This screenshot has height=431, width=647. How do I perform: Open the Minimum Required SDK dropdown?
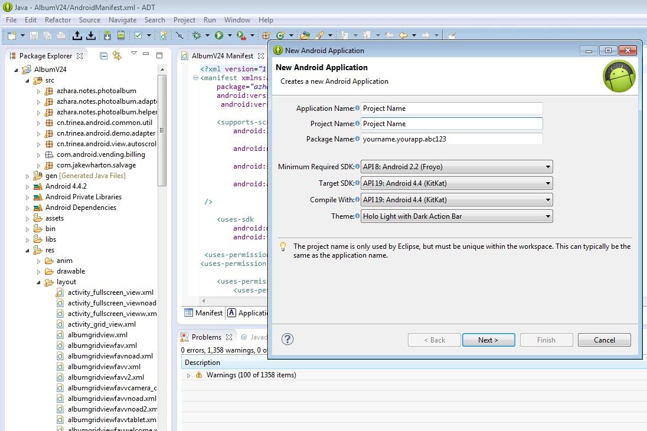(456, 167)
